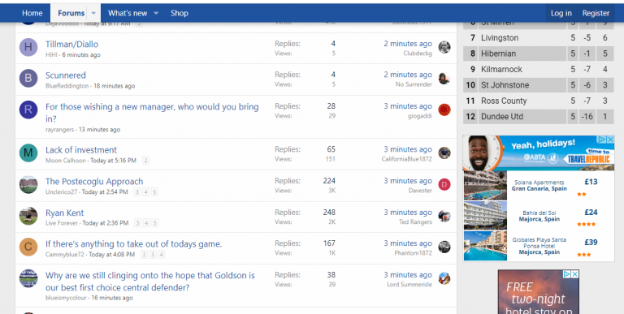
Task: Open Bahia del Sol Majorca ad listing
Action: [x=539, y=216]
